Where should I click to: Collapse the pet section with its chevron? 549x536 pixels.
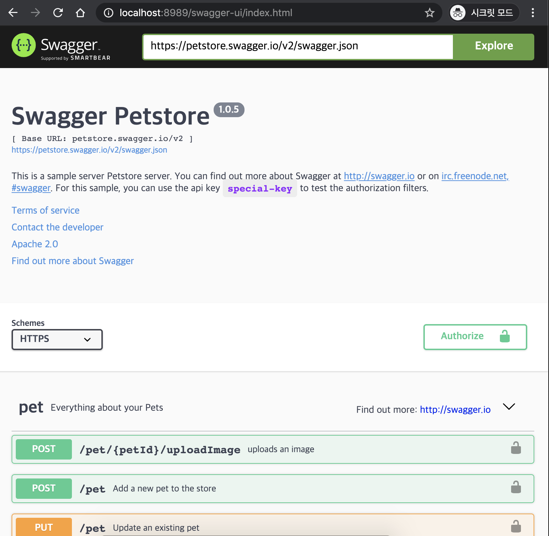(509, 407)
